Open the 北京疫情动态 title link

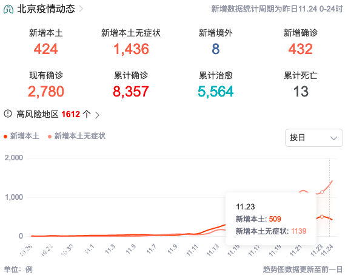(46, 9)
